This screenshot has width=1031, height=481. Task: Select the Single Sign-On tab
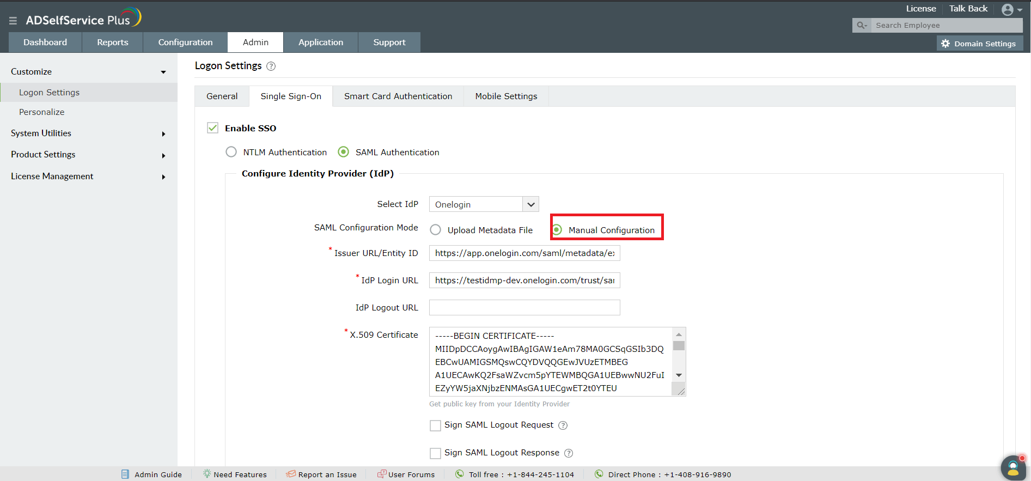[291, 96]
